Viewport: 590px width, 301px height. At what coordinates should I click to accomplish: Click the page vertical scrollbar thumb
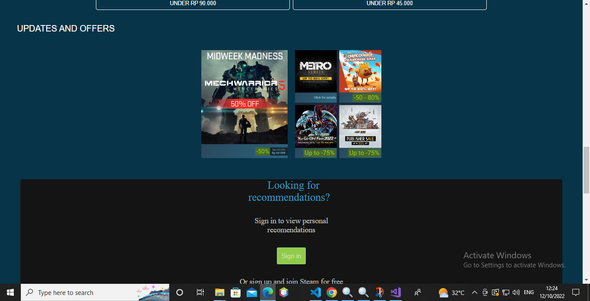tap(586, 170)
